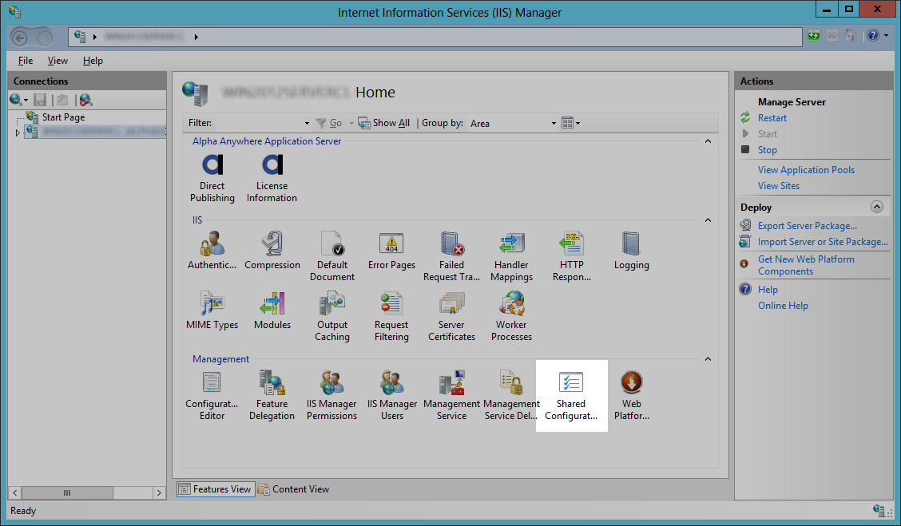Click the Help link in Actions pane
This screenshot has height=526, width=901.
pos(767,290)
